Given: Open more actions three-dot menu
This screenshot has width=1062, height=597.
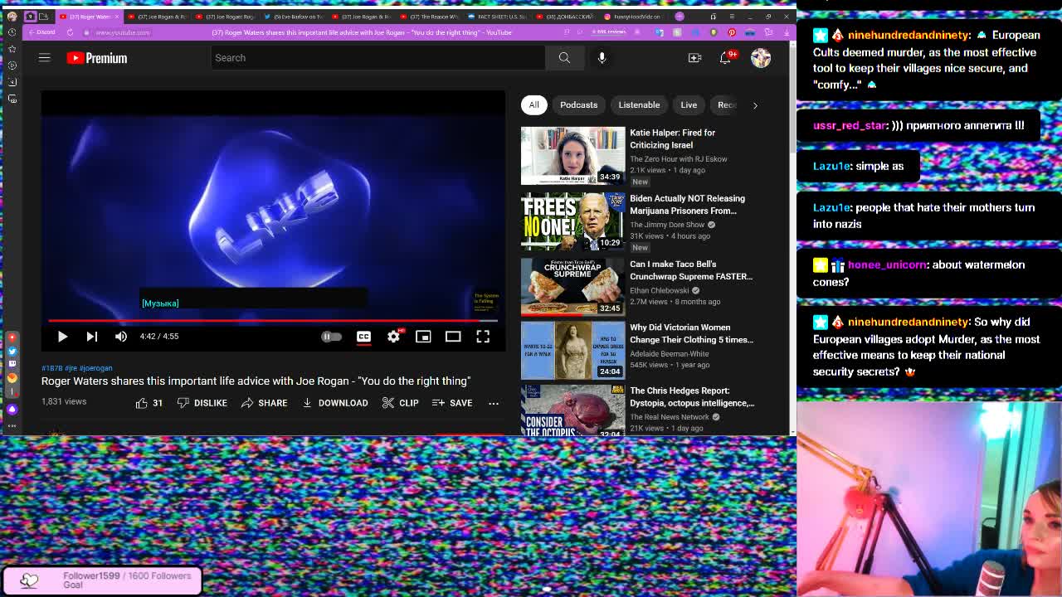Looking at the screenshot, I should (494, 403).
